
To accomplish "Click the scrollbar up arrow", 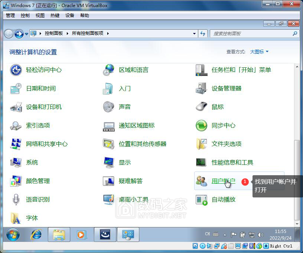I will pos(297,67).
